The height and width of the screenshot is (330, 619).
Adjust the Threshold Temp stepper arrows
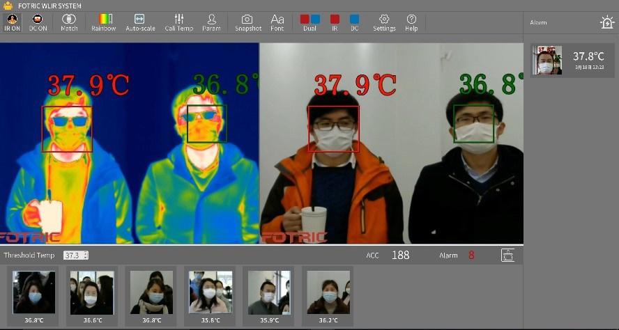click(x=86, y=256)
